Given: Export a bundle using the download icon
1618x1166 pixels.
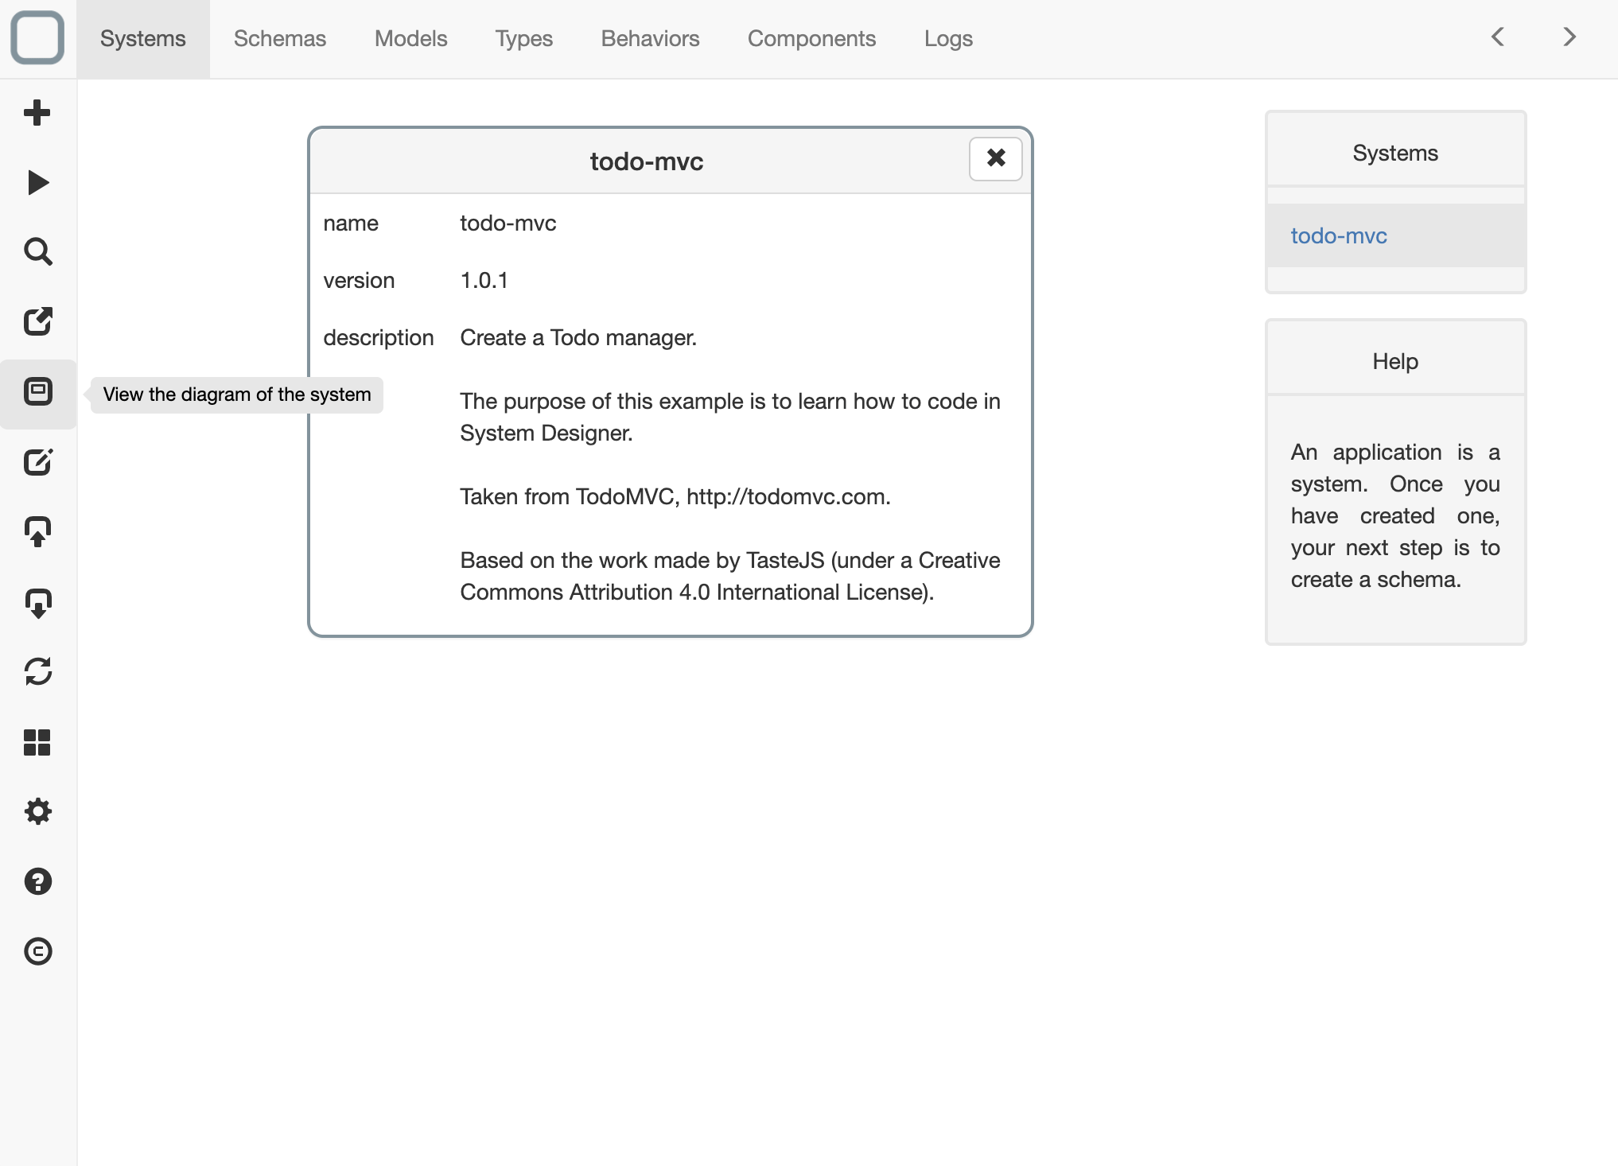Looking at the screenshot, I should tap(37, 603).
